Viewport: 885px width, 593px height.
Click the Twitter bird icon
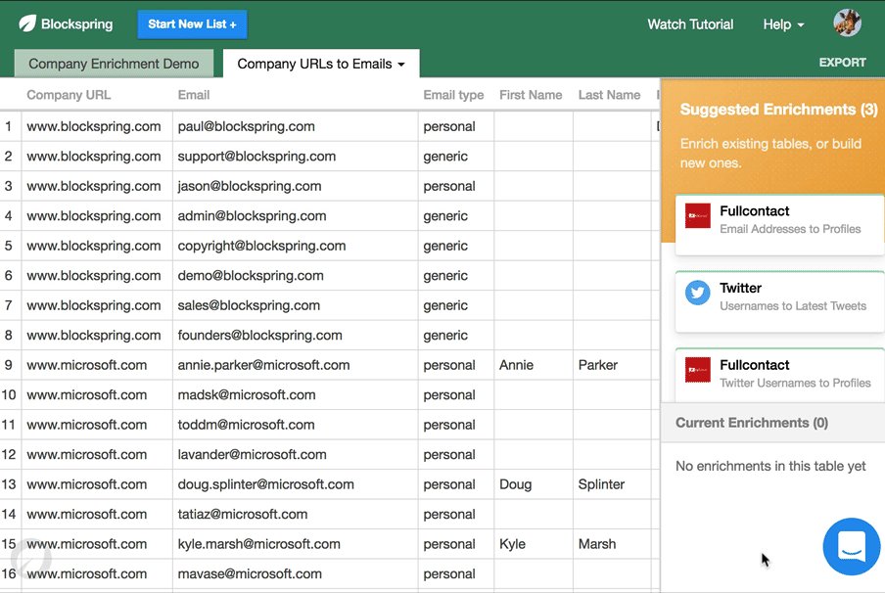[698, 293]
